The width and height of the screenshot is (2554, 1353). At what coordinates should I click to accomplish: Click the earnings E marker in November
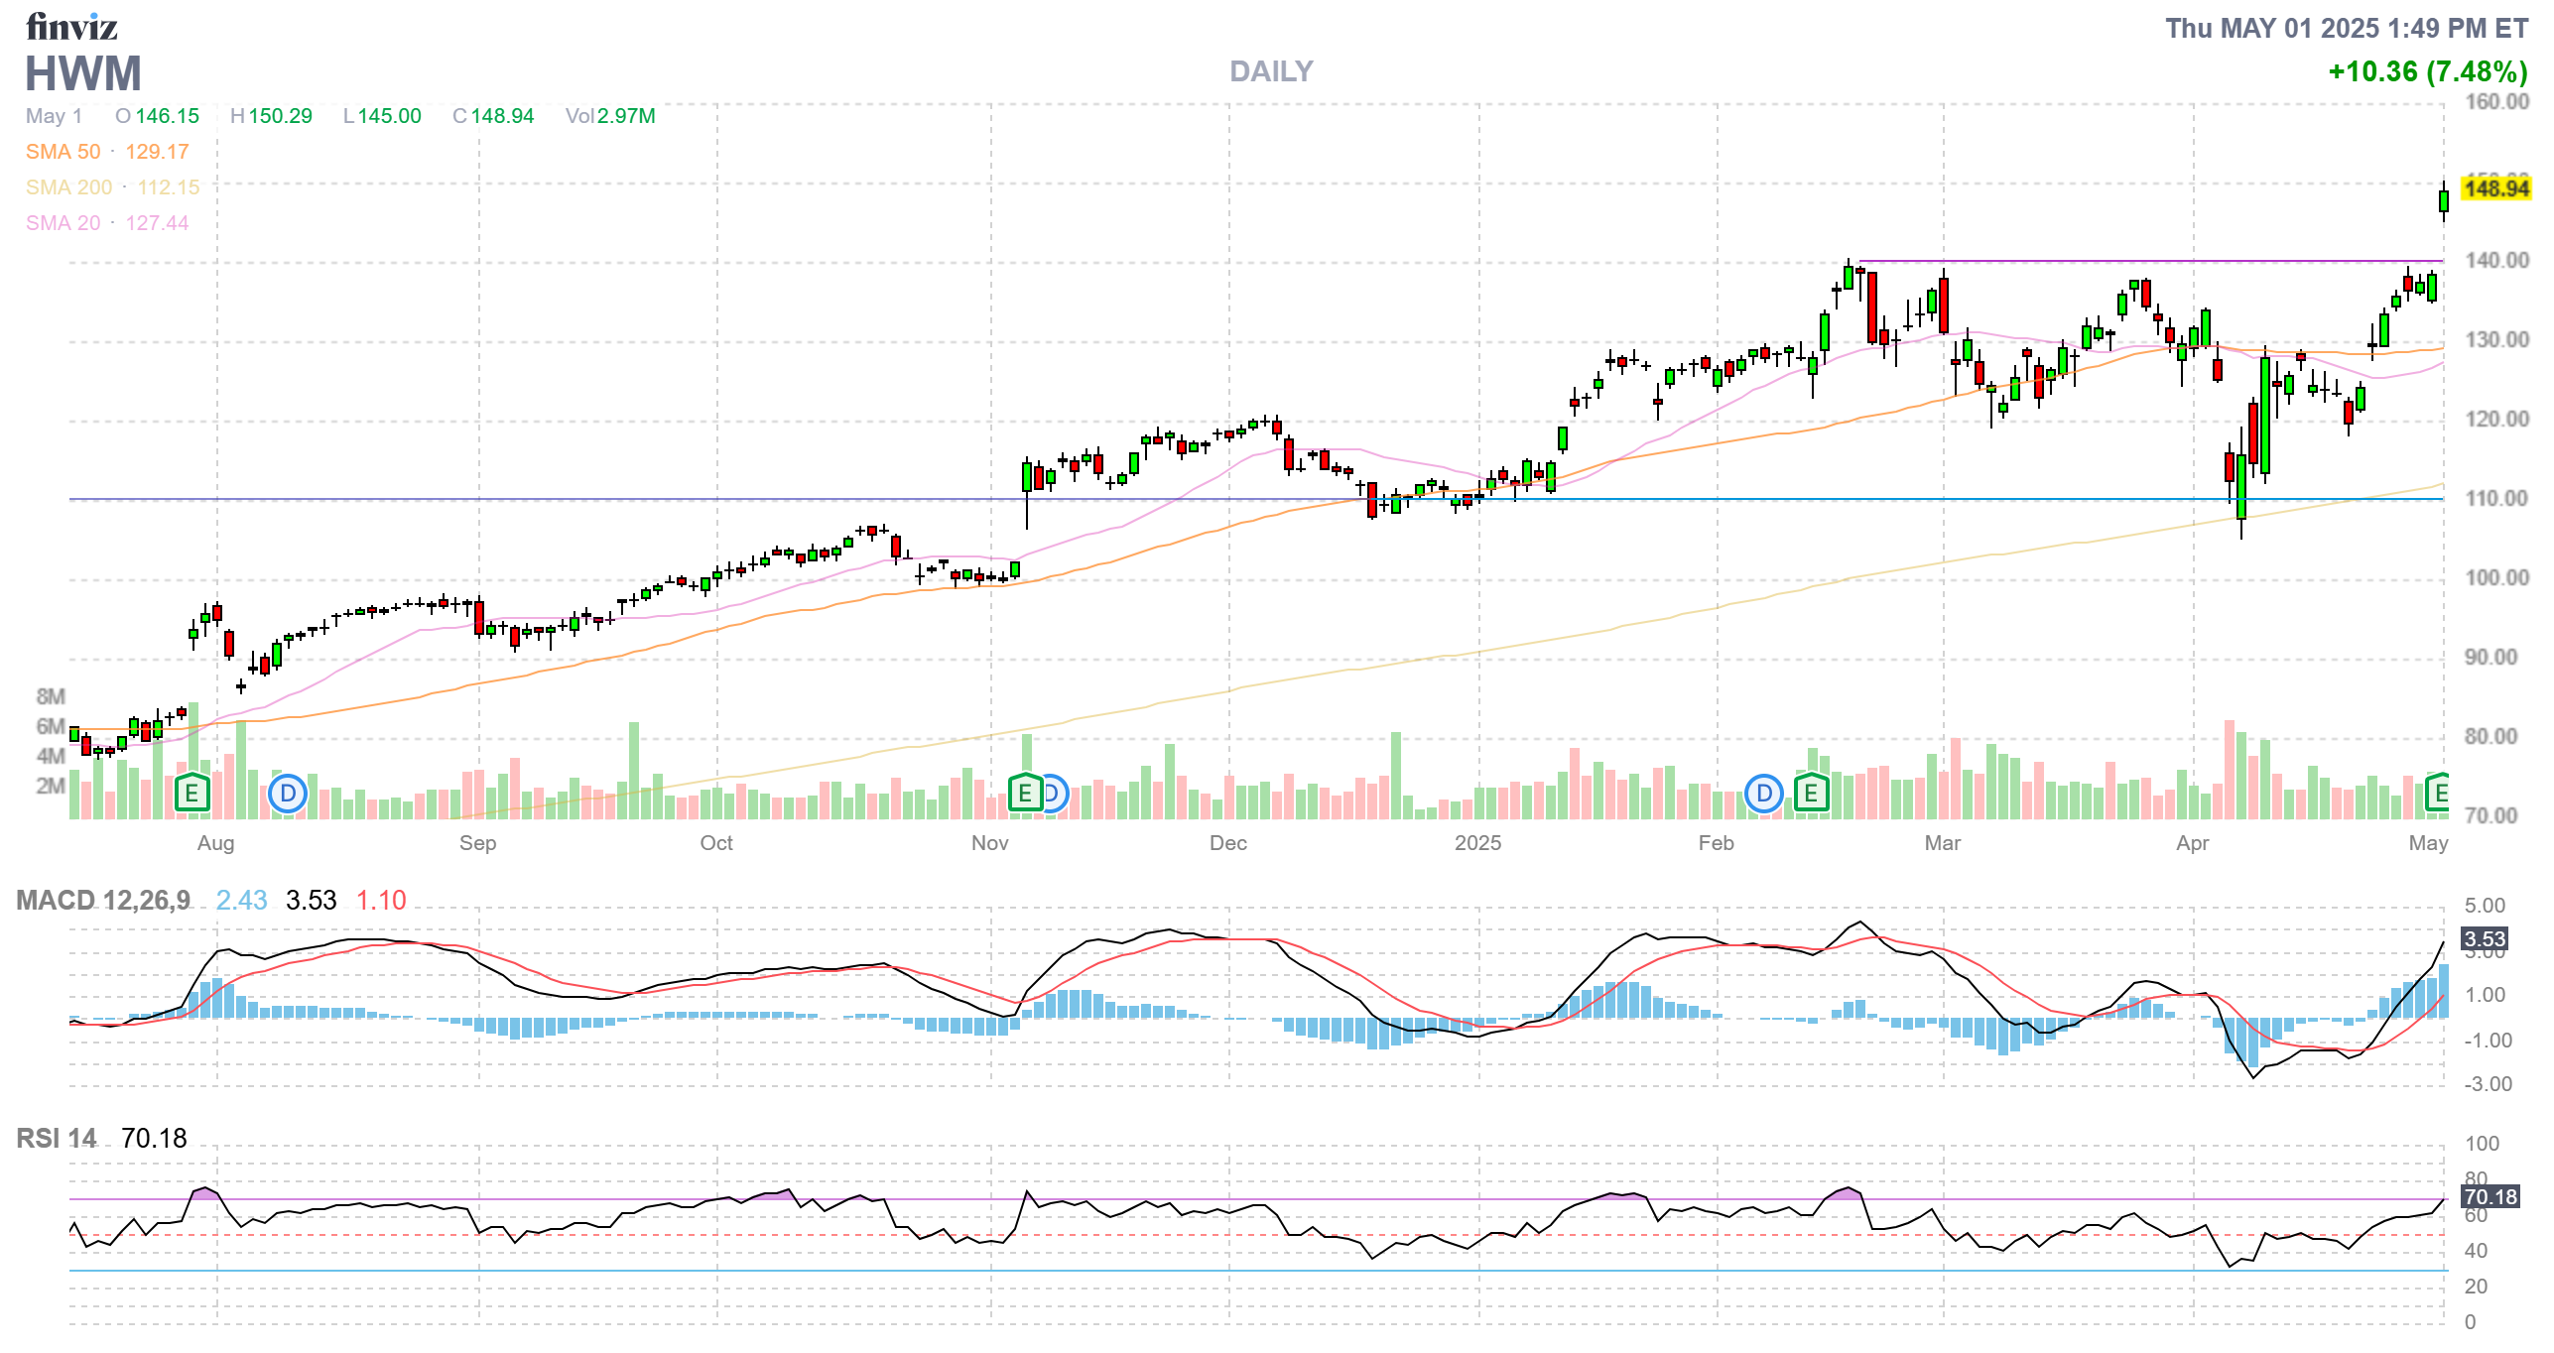point(1024,794)
